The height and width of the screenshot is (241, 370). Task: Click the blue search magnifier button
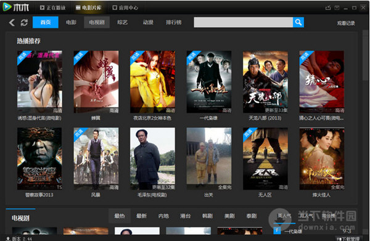click(x=298, y=22)
